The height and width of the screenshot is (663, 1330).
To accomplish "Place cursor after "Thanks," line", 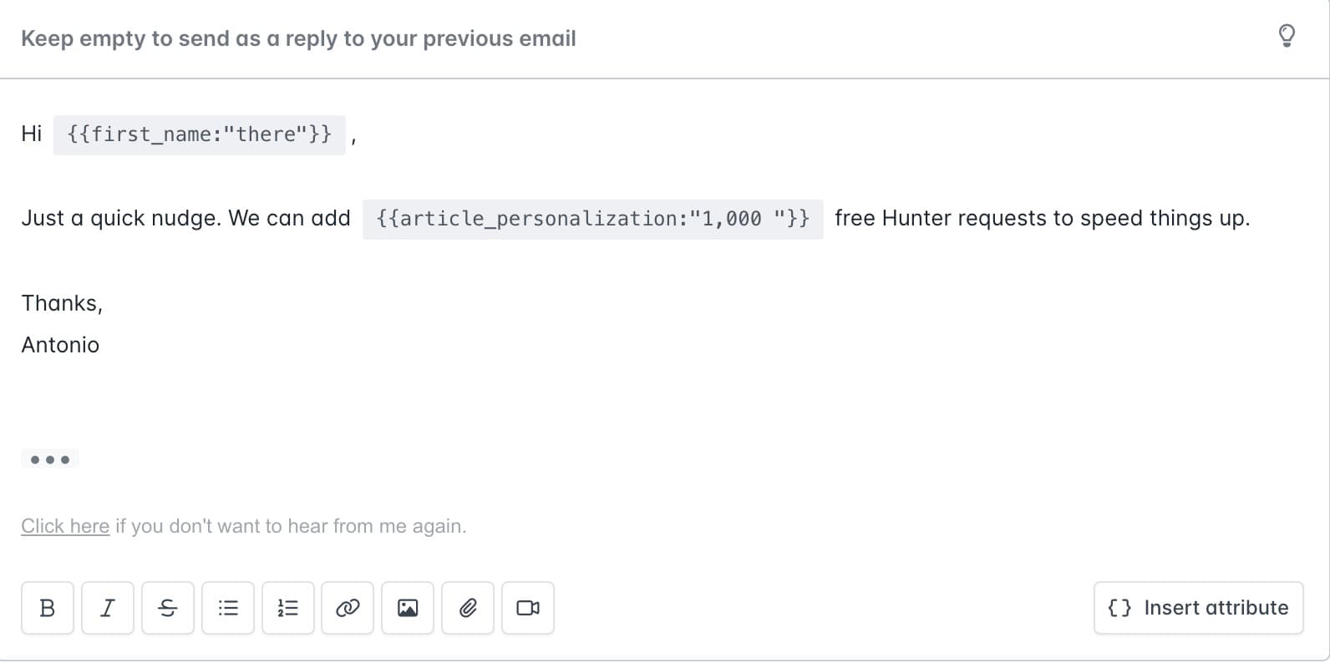I will 104,303.
